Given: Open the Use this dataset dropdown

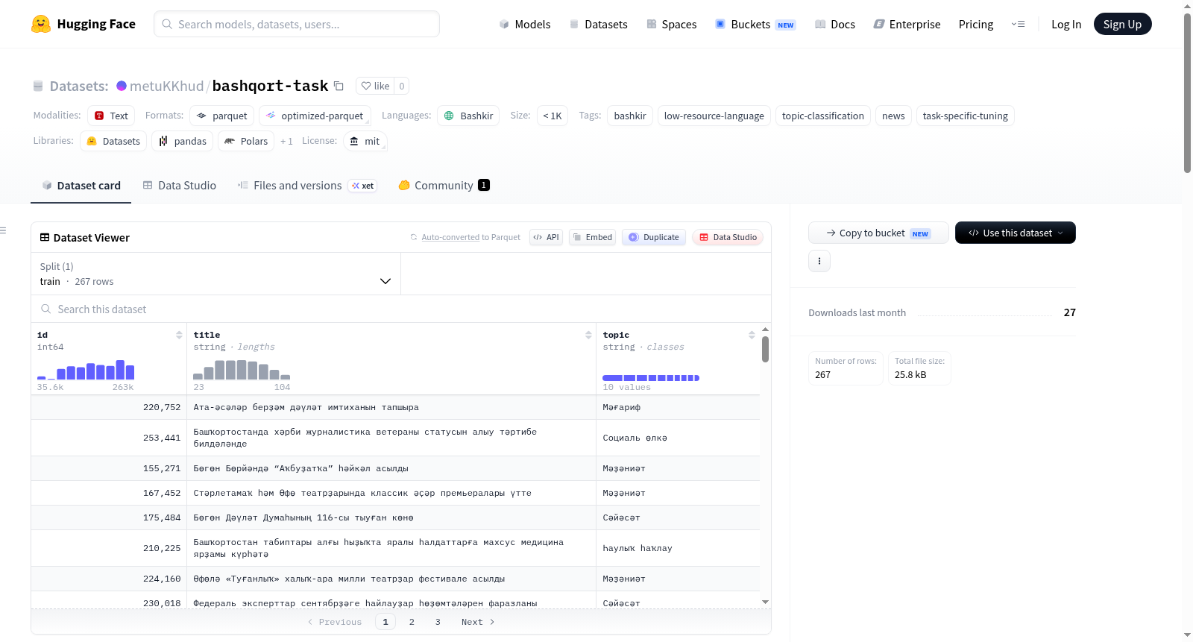Looking at the screenshot, I should point(1015,233).
